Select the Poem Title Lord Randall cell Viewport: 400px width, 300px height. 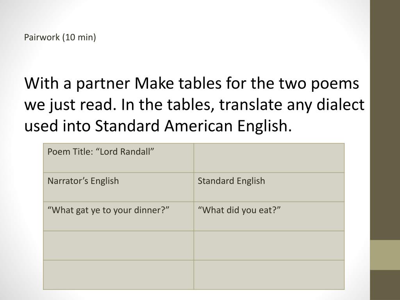(118, 158)
